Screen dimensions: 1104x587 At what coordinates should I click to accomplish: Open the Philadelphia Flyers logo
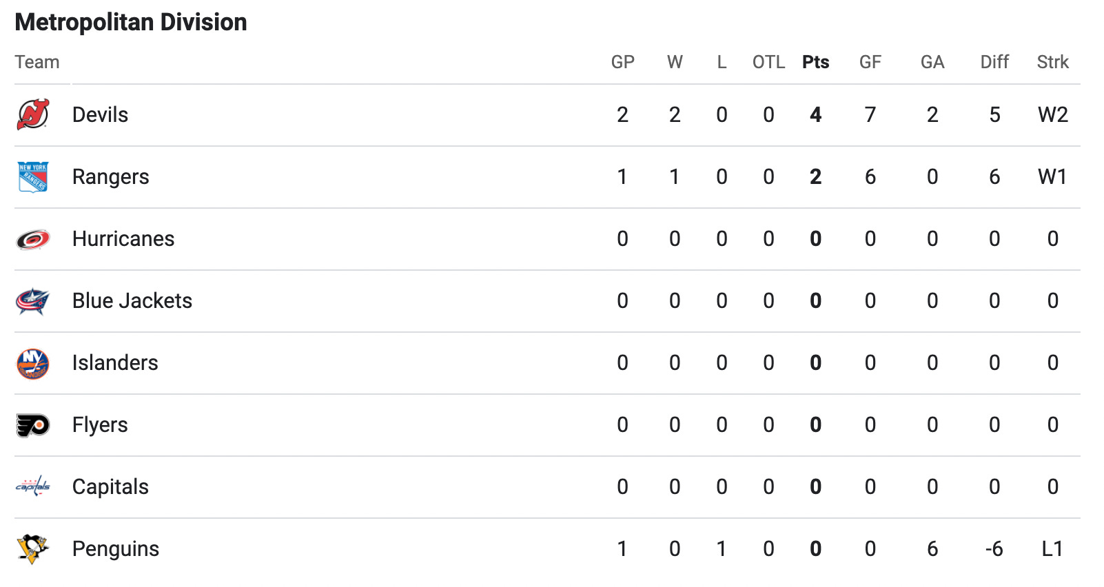click(x=33, y=425)
